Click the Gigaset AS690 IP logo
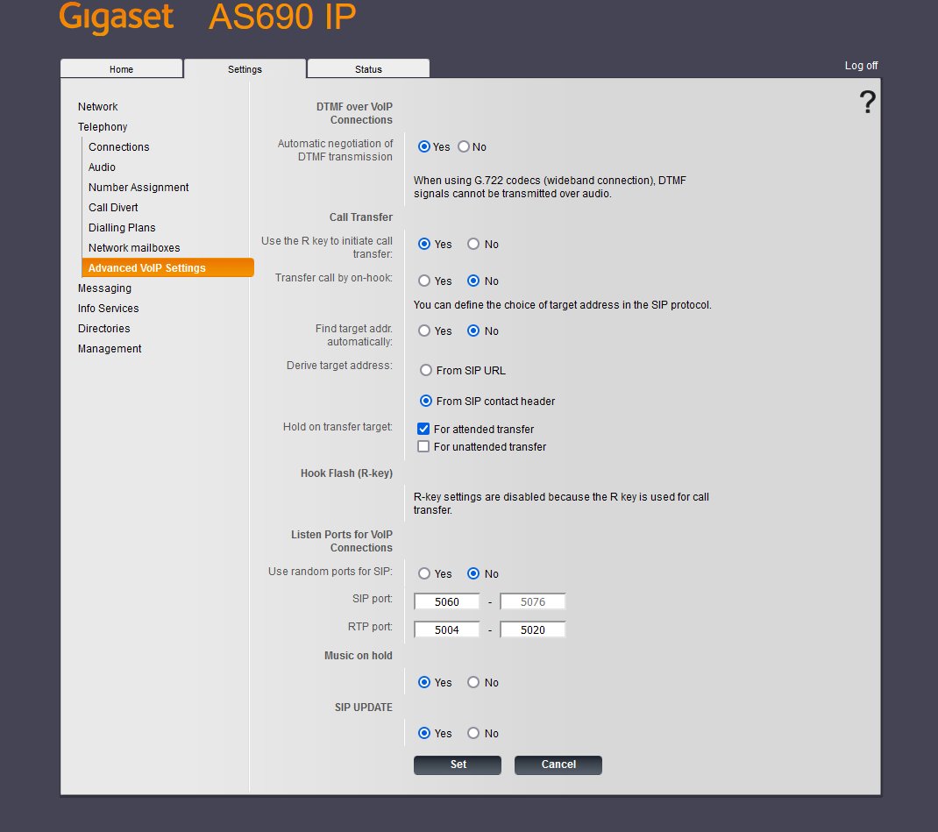938x832 pixels. click(207, 16)
